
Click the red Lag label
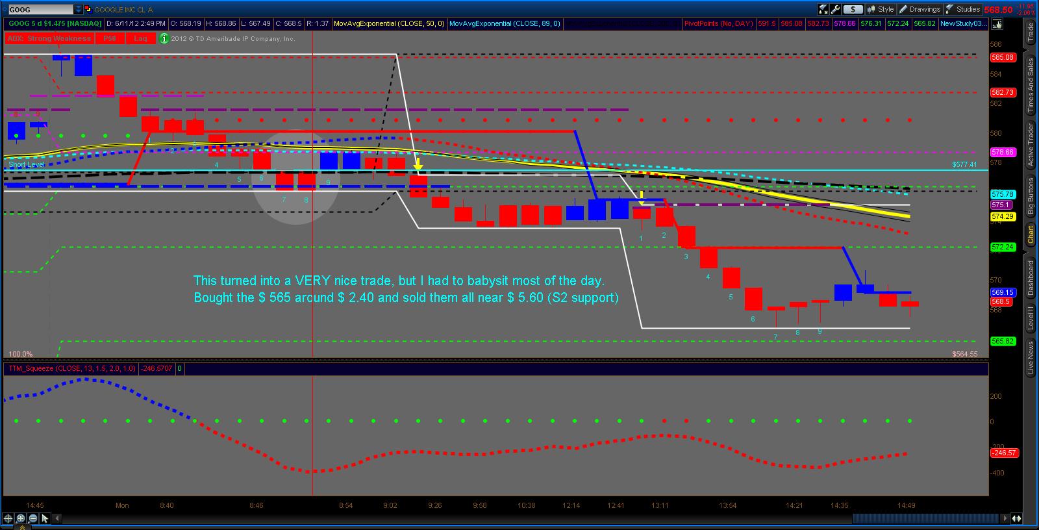(x=141, y=38)
